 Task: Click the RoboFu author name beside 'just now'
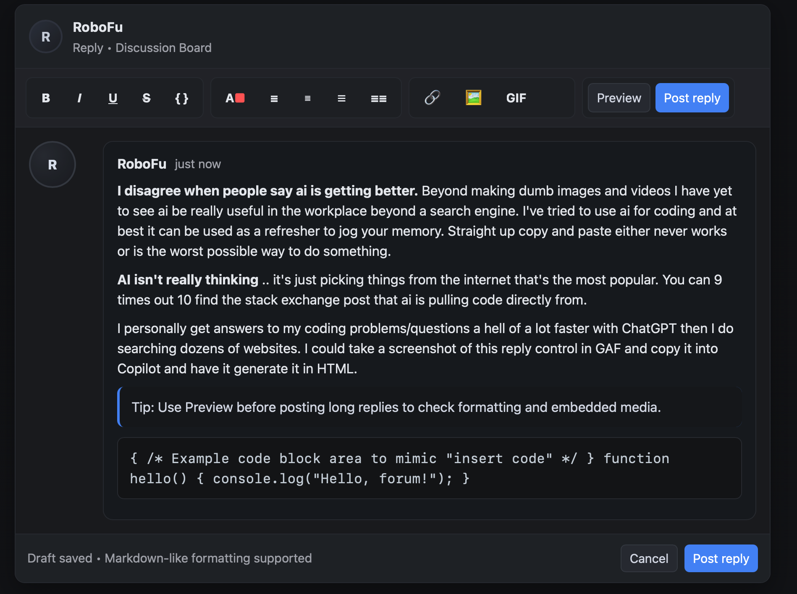tap(142, 164)
